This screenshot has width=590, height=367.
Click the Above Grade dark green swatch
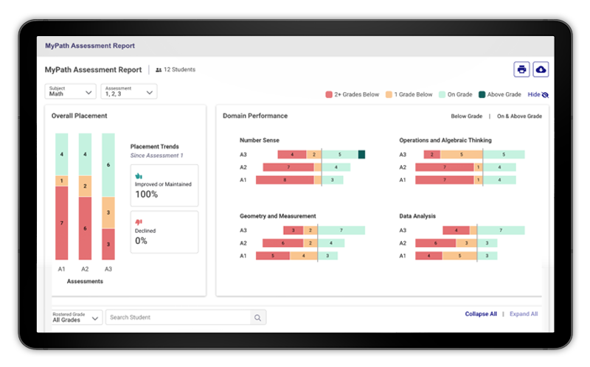482,94
